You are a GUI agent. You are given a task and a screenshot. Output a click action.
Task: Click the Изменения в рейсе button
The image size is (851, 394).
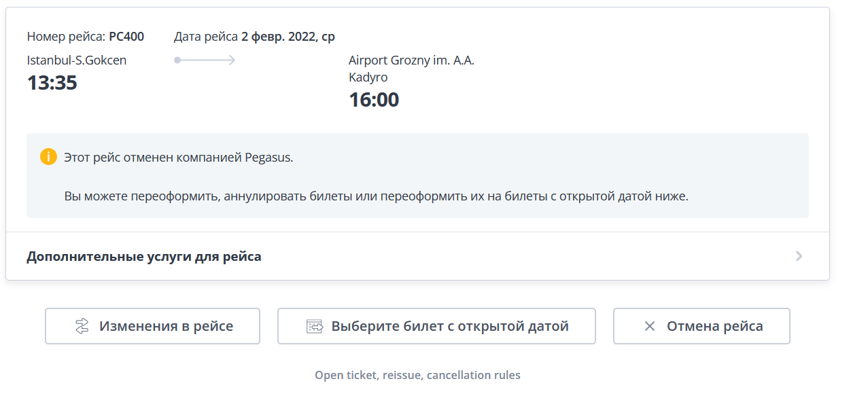[x=152, y=326]
